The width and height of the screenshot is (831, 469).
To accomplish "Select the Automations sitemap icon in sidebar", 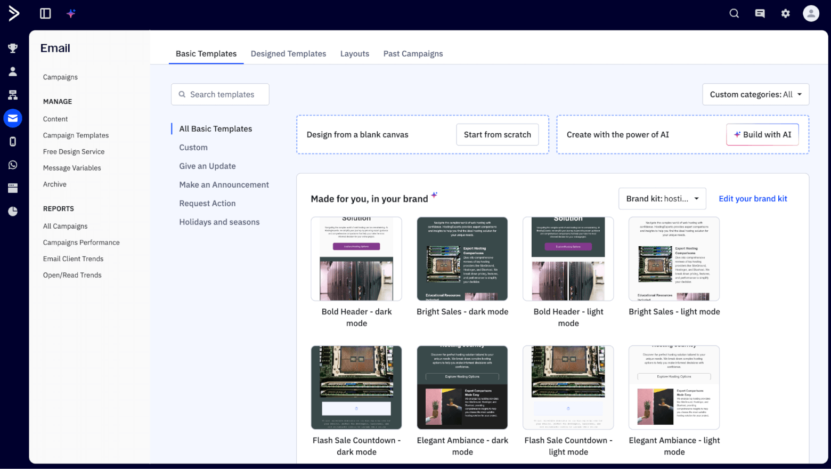I will click(x=13, y=94).
